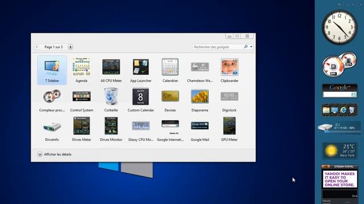
Task: Open the New York weather gadget
Action: click(340, 151)
